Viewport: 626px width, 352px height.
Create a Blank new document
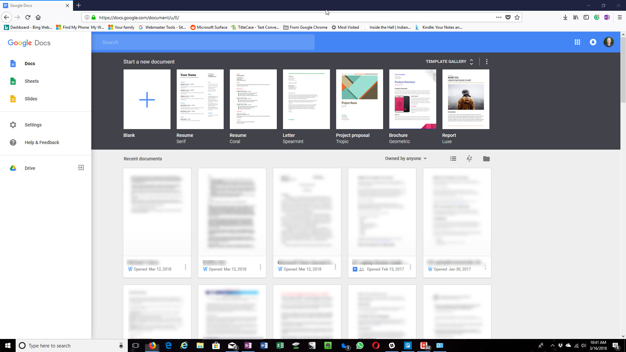click(147, 99)
